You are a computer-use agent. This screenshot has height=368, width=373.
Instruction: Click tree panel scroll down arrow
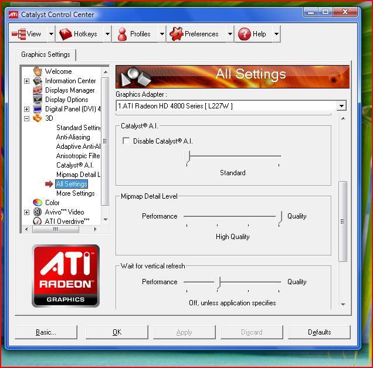pos(106,219)
